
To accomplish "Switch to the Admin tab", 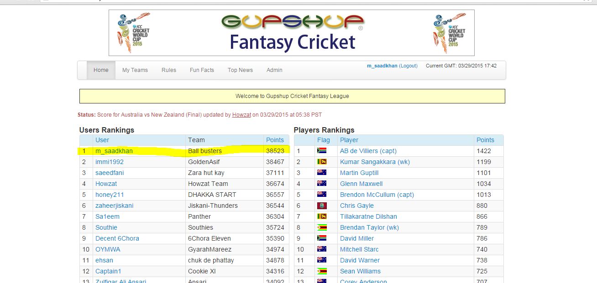I will pyautogui.click(x=274, y=70).
